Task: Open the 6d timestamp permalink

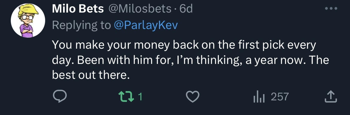Action: click(186, 9)
